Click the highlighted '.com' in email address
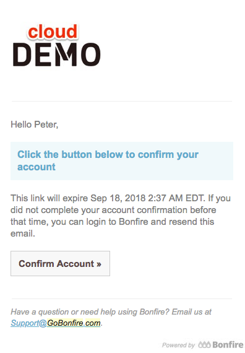Viewport: 245px width, 353px height. click(x=92, y=323)
